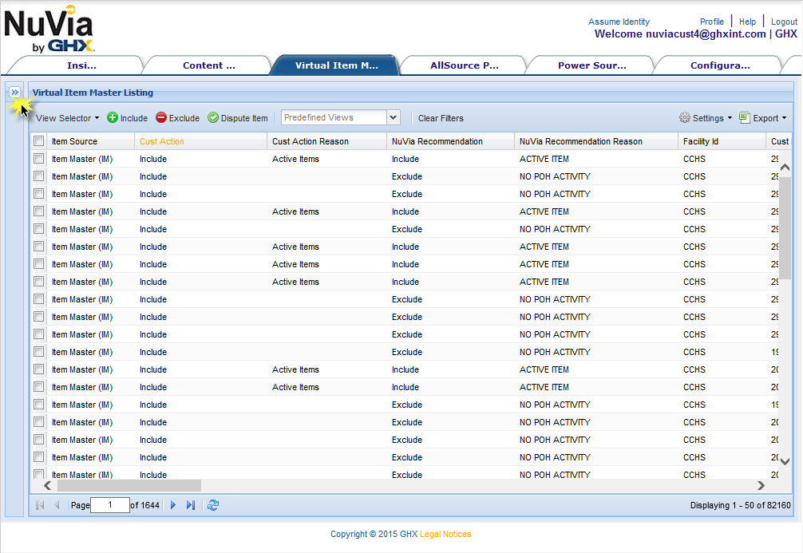Jump to last page icon
Viewport: 803px width, 553px height.
coord(191,505)
